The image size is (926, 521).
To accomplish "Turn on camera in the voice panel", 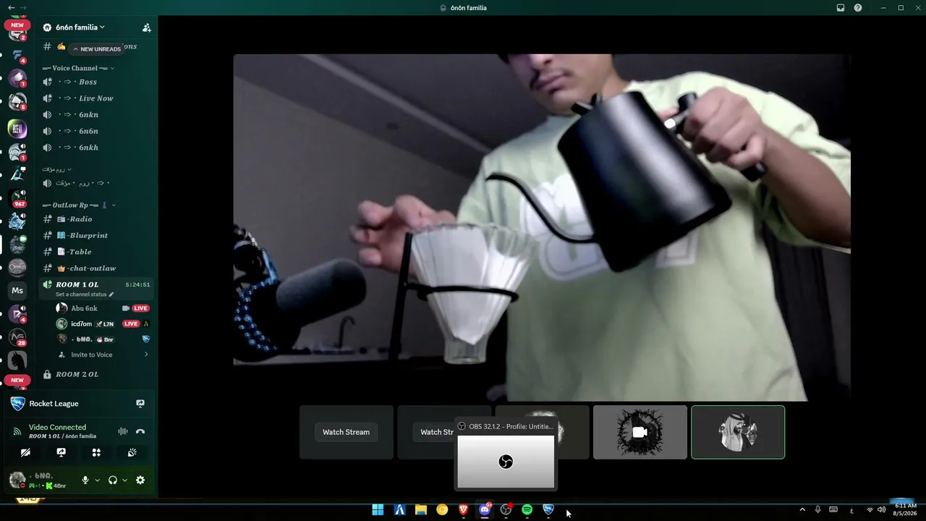I will point(26,452).
